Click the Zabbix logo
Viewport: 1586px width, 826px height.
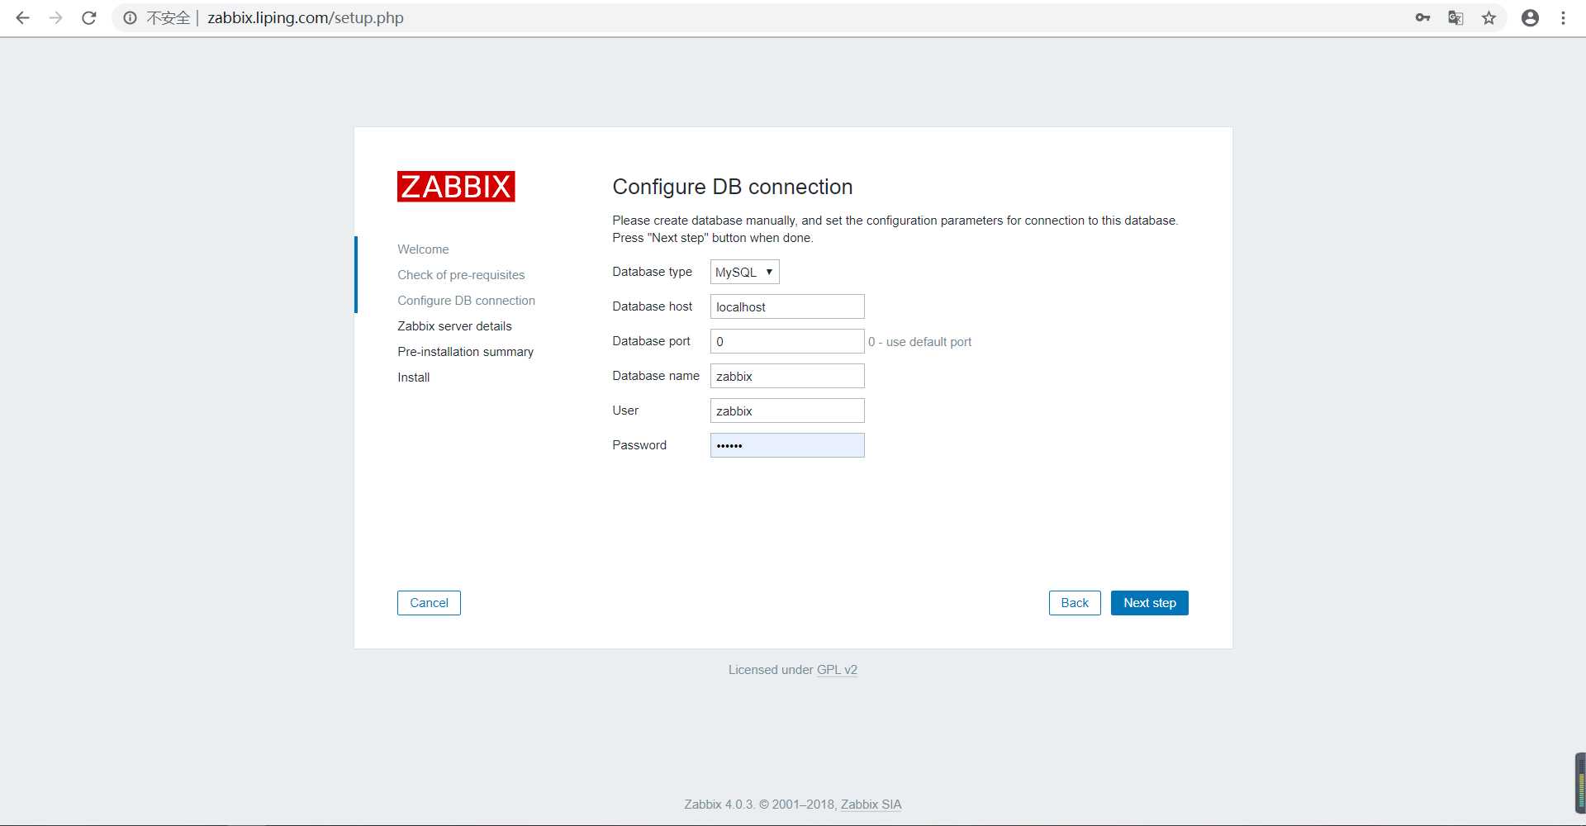pyautogui.click(x=456, y=187)
